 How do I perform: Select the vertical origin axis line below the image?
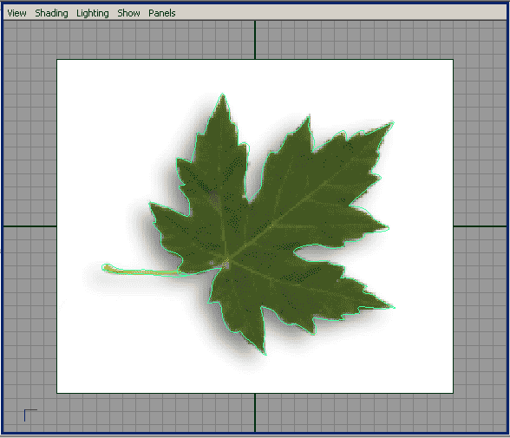[x=255, y=413]
